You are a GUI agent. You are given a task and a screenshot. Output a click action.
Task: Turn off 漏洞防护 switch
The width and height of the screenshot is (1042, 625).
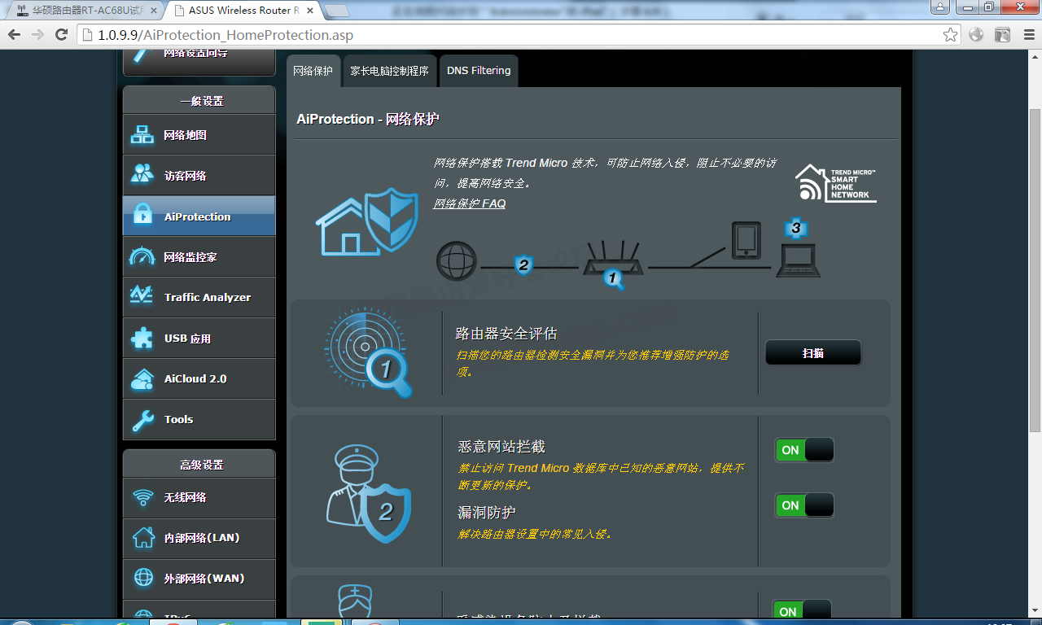click(804, 505)
